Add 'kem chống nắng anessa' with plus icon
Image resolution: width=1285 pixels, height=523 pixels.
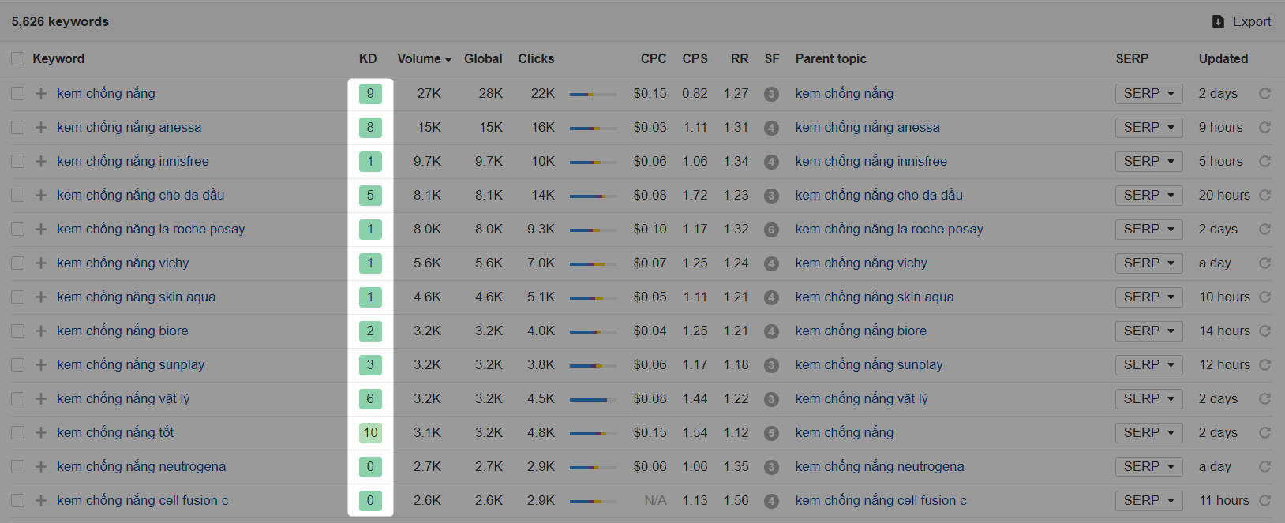[x=41, y=127]
